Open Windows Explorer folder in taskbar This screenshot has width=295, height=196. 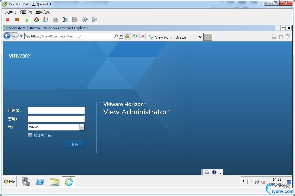pyautogui.click(x=54, y=182)
